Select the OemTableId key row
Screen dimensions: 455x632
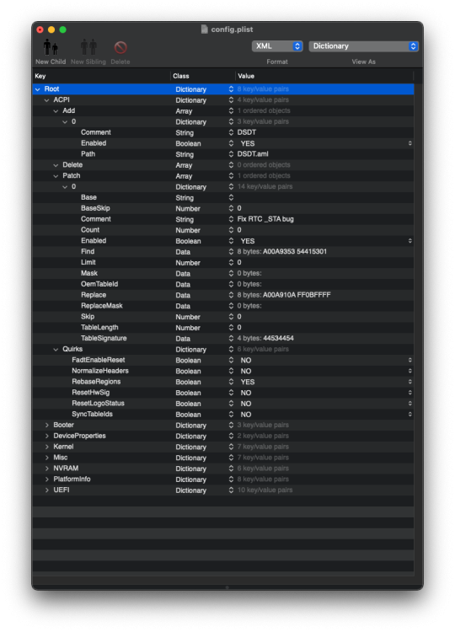[222, 284]
